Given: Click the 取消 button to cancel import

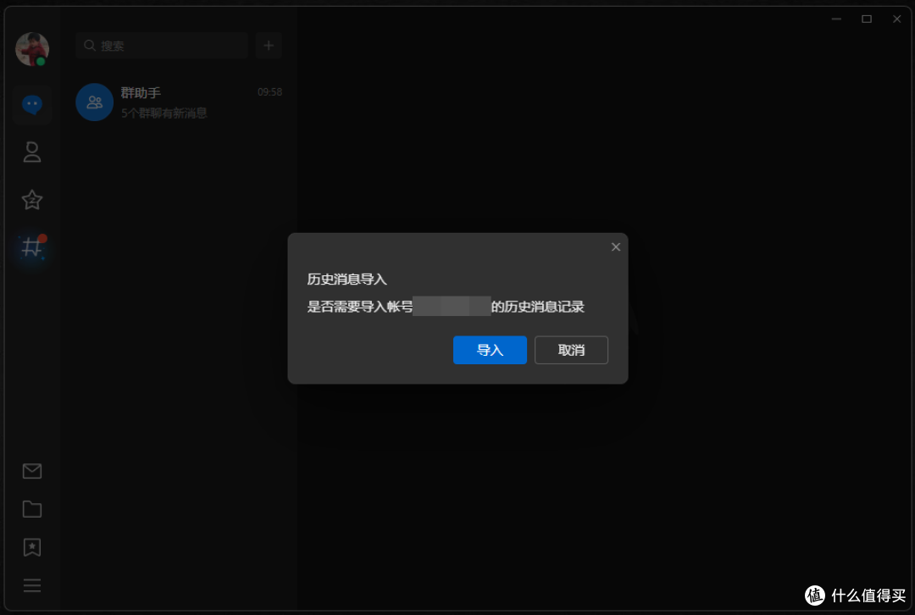Looking at the screenshot, I should [x=571, y=350].
